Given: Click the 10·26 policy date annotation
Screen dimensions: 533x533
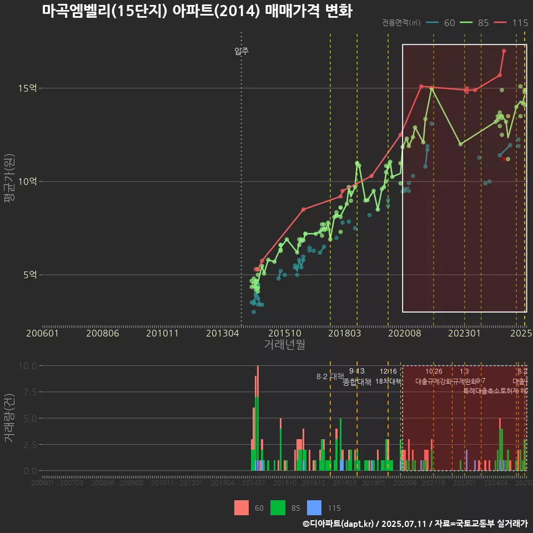Looking at the screenshot, I should point(434,371).
